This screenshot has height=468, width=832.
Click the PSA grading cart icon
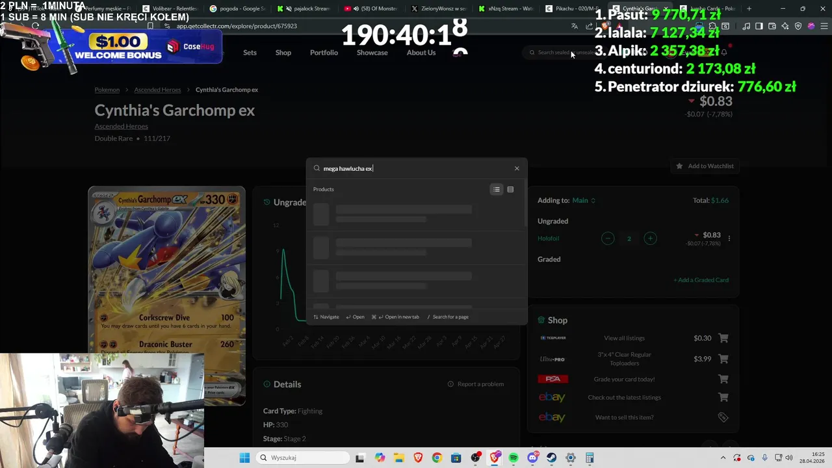pyautogui.click(x=723, y=379)
